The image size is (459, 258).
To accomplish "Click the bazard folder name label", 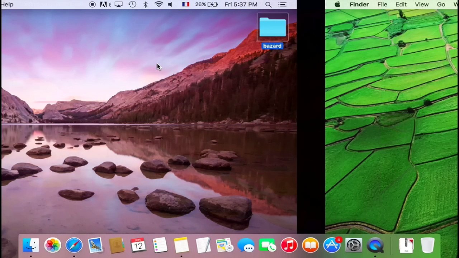I will [273, 46].
